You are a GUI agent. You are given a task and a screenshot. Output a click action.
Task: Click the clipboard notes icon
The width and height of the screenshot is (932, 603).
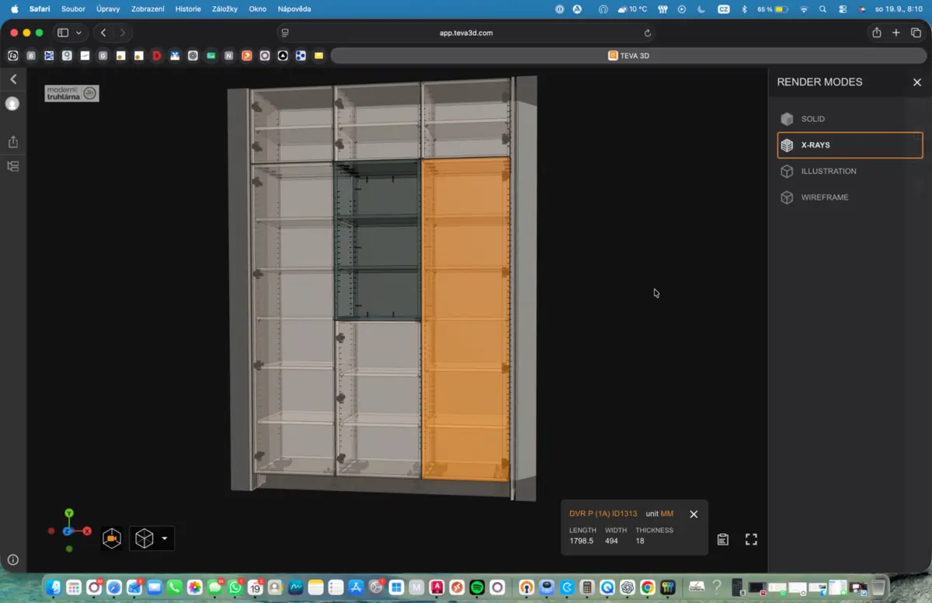723,539
